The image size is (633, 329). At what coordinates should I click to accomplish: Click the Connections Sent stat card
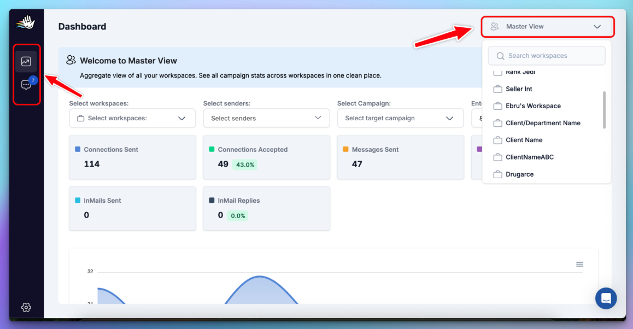132,157
